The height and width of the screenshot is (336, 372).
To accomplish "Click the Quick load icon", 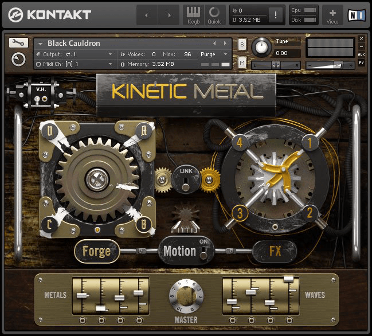I will click(x=214, y=14).
